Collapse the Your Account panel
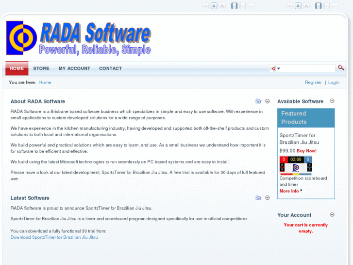353x265 pixels. click(332, 214)
